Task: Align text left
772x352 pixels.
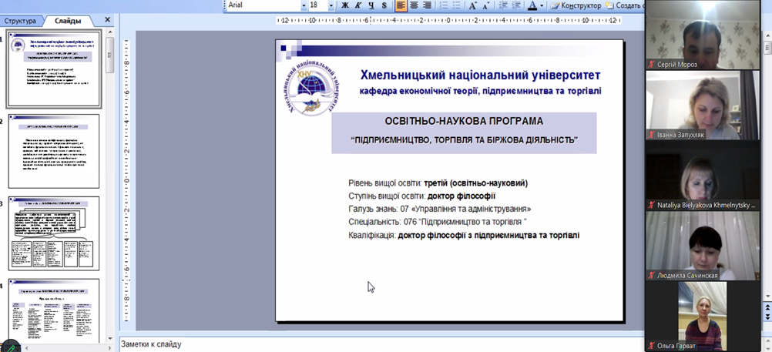Action: click(401, 5)
